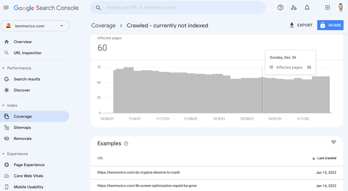Click the Help question mark icon
This screenshot has width=348, height=191.
tap(280, 8)
